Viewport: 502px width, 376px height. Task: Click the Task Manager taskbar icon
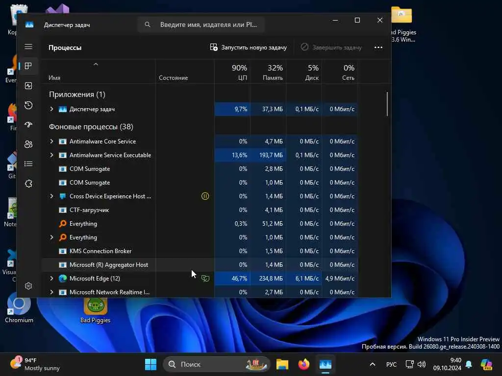click(326, 364)
